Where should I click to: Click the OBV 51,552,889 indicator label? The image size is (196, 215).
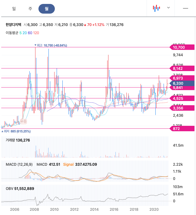(x=20, y=189)
